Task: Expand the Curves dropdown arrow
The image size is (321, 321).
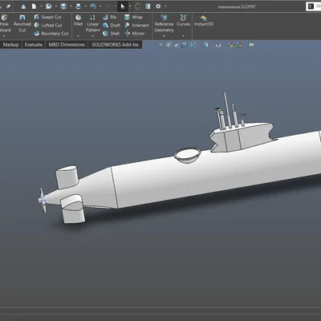Action: click(183, 36)
